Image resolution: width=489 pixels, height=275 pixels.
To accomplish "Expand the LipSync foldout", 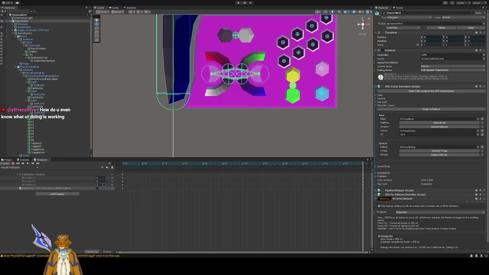I will (x=376, y=99).
